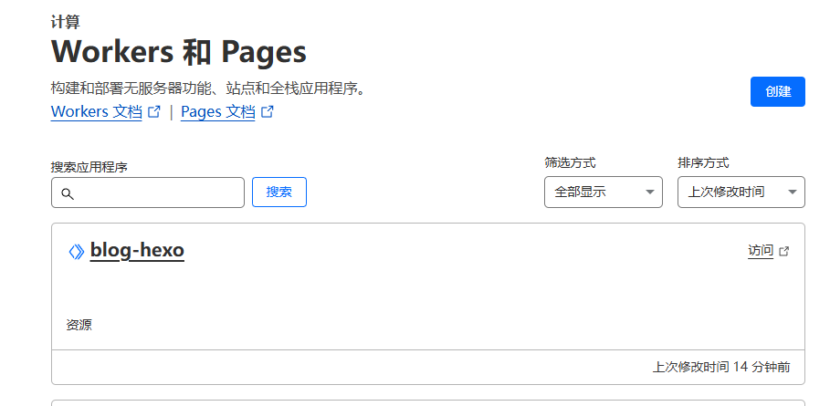Click the magnifier icon in search box
Image resolution: width=830 pixels, height=406 pixels.
67,193
